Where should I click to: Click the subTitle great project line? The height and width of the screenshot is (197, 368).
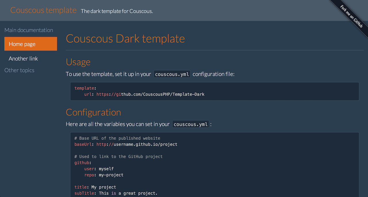click(x=116, y=193)
